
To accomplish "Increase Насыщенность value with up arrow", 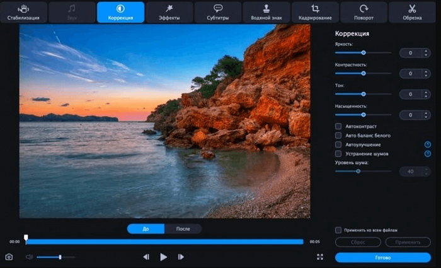I will [426, 113].
